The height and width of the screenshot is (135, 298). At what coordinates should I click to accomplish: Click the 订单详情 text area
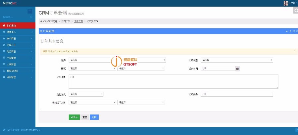pyautogui.click(x=174, y=82)
